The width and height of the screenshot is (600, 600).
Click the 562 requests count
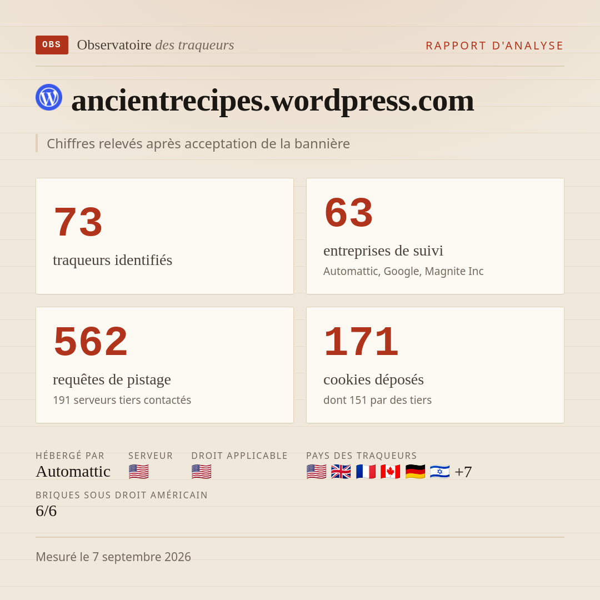point(91,342)
